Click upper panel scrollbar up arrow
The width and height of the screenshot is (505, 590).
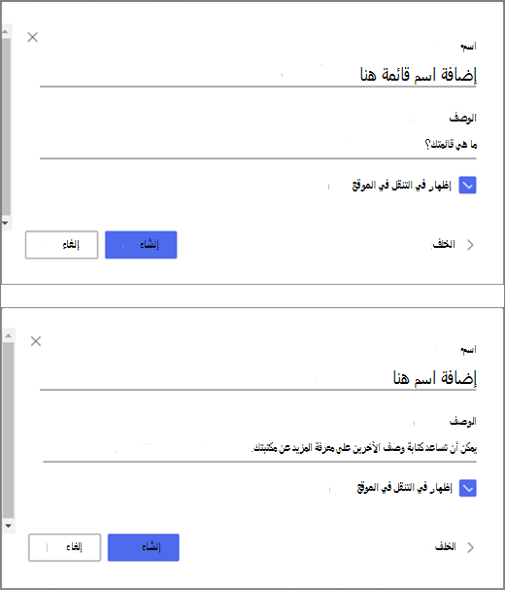click(5, 32)
